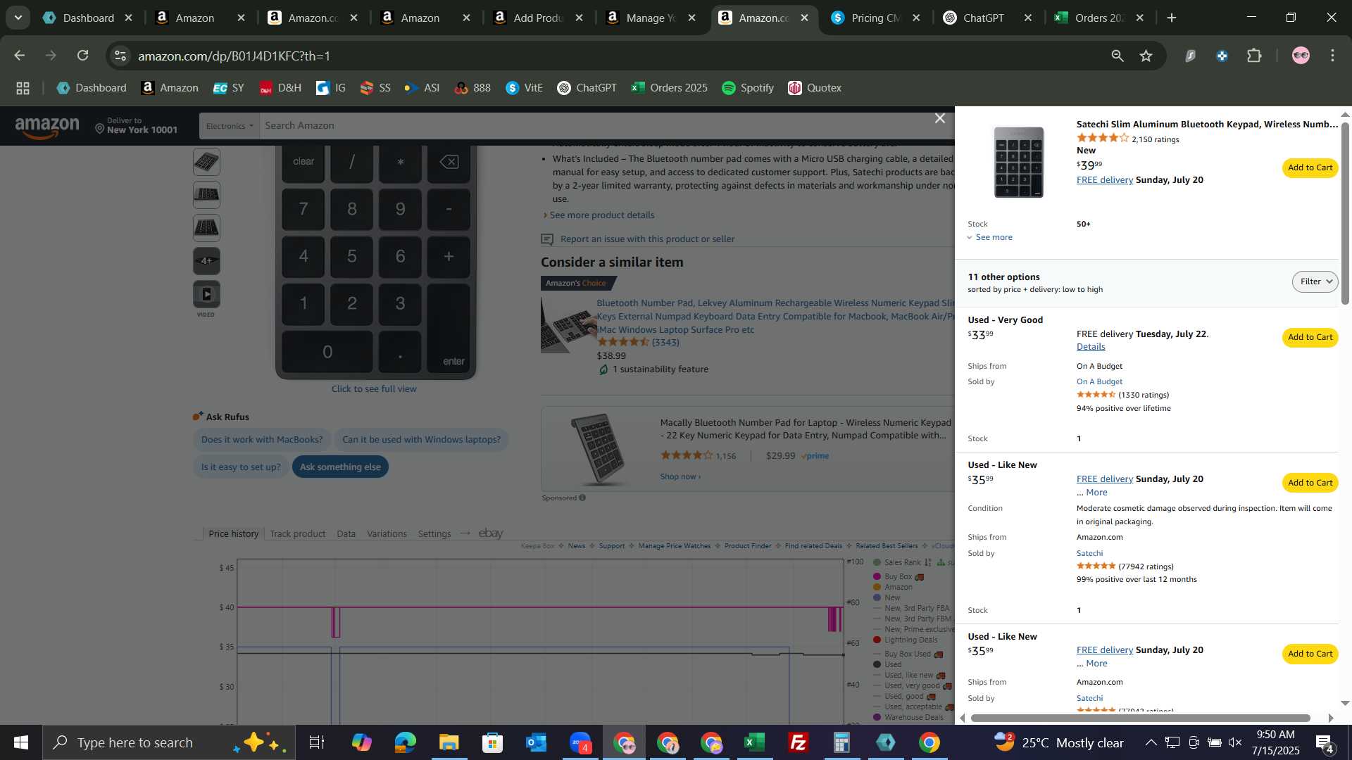This screenshot has height=760, width=1352.
Task: Click the offers panel horizontal scrollbar
Action: coord(1140,718)
